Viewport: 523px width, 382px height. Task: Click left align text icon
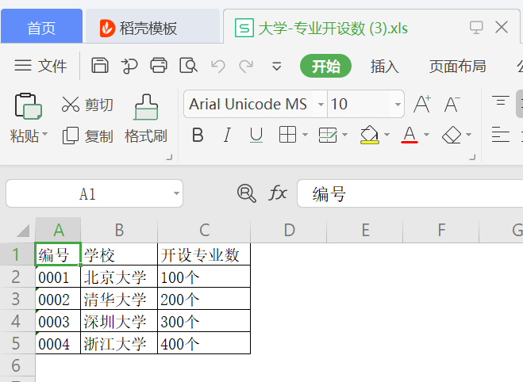pos(501,135)
